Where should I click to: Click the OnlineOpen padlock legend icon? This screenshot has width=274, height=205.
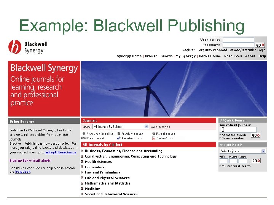click(x=153, y=138)
